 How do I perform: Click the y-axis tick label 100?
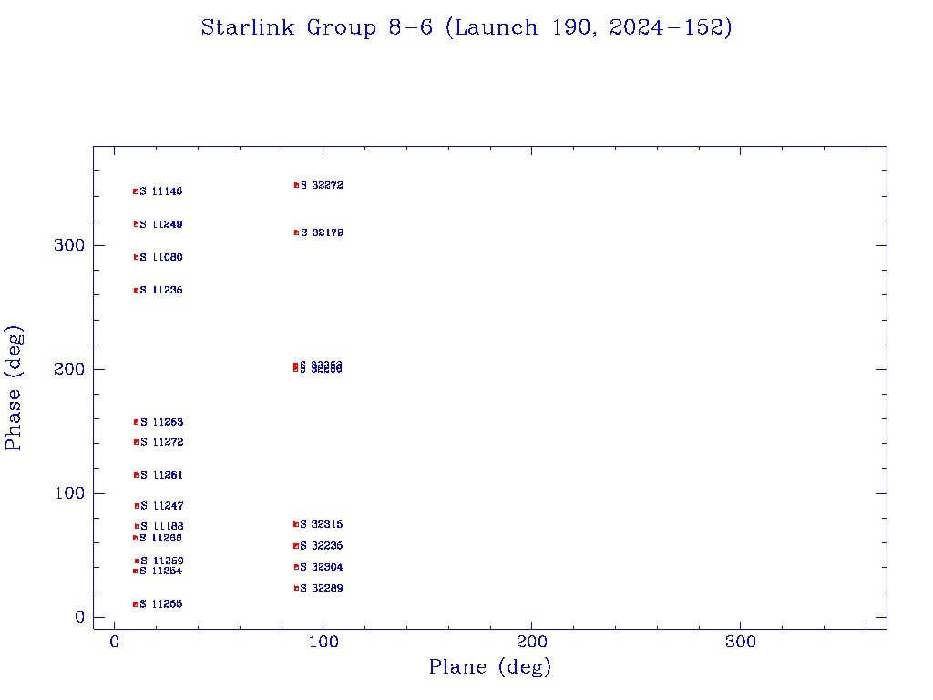tap(69, 493)
